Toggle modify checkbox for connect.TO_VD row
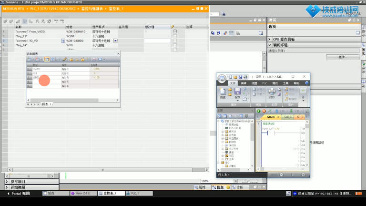The height and width of the screenshot is (206, 366). pyautogui.click(x=175, y=41)
